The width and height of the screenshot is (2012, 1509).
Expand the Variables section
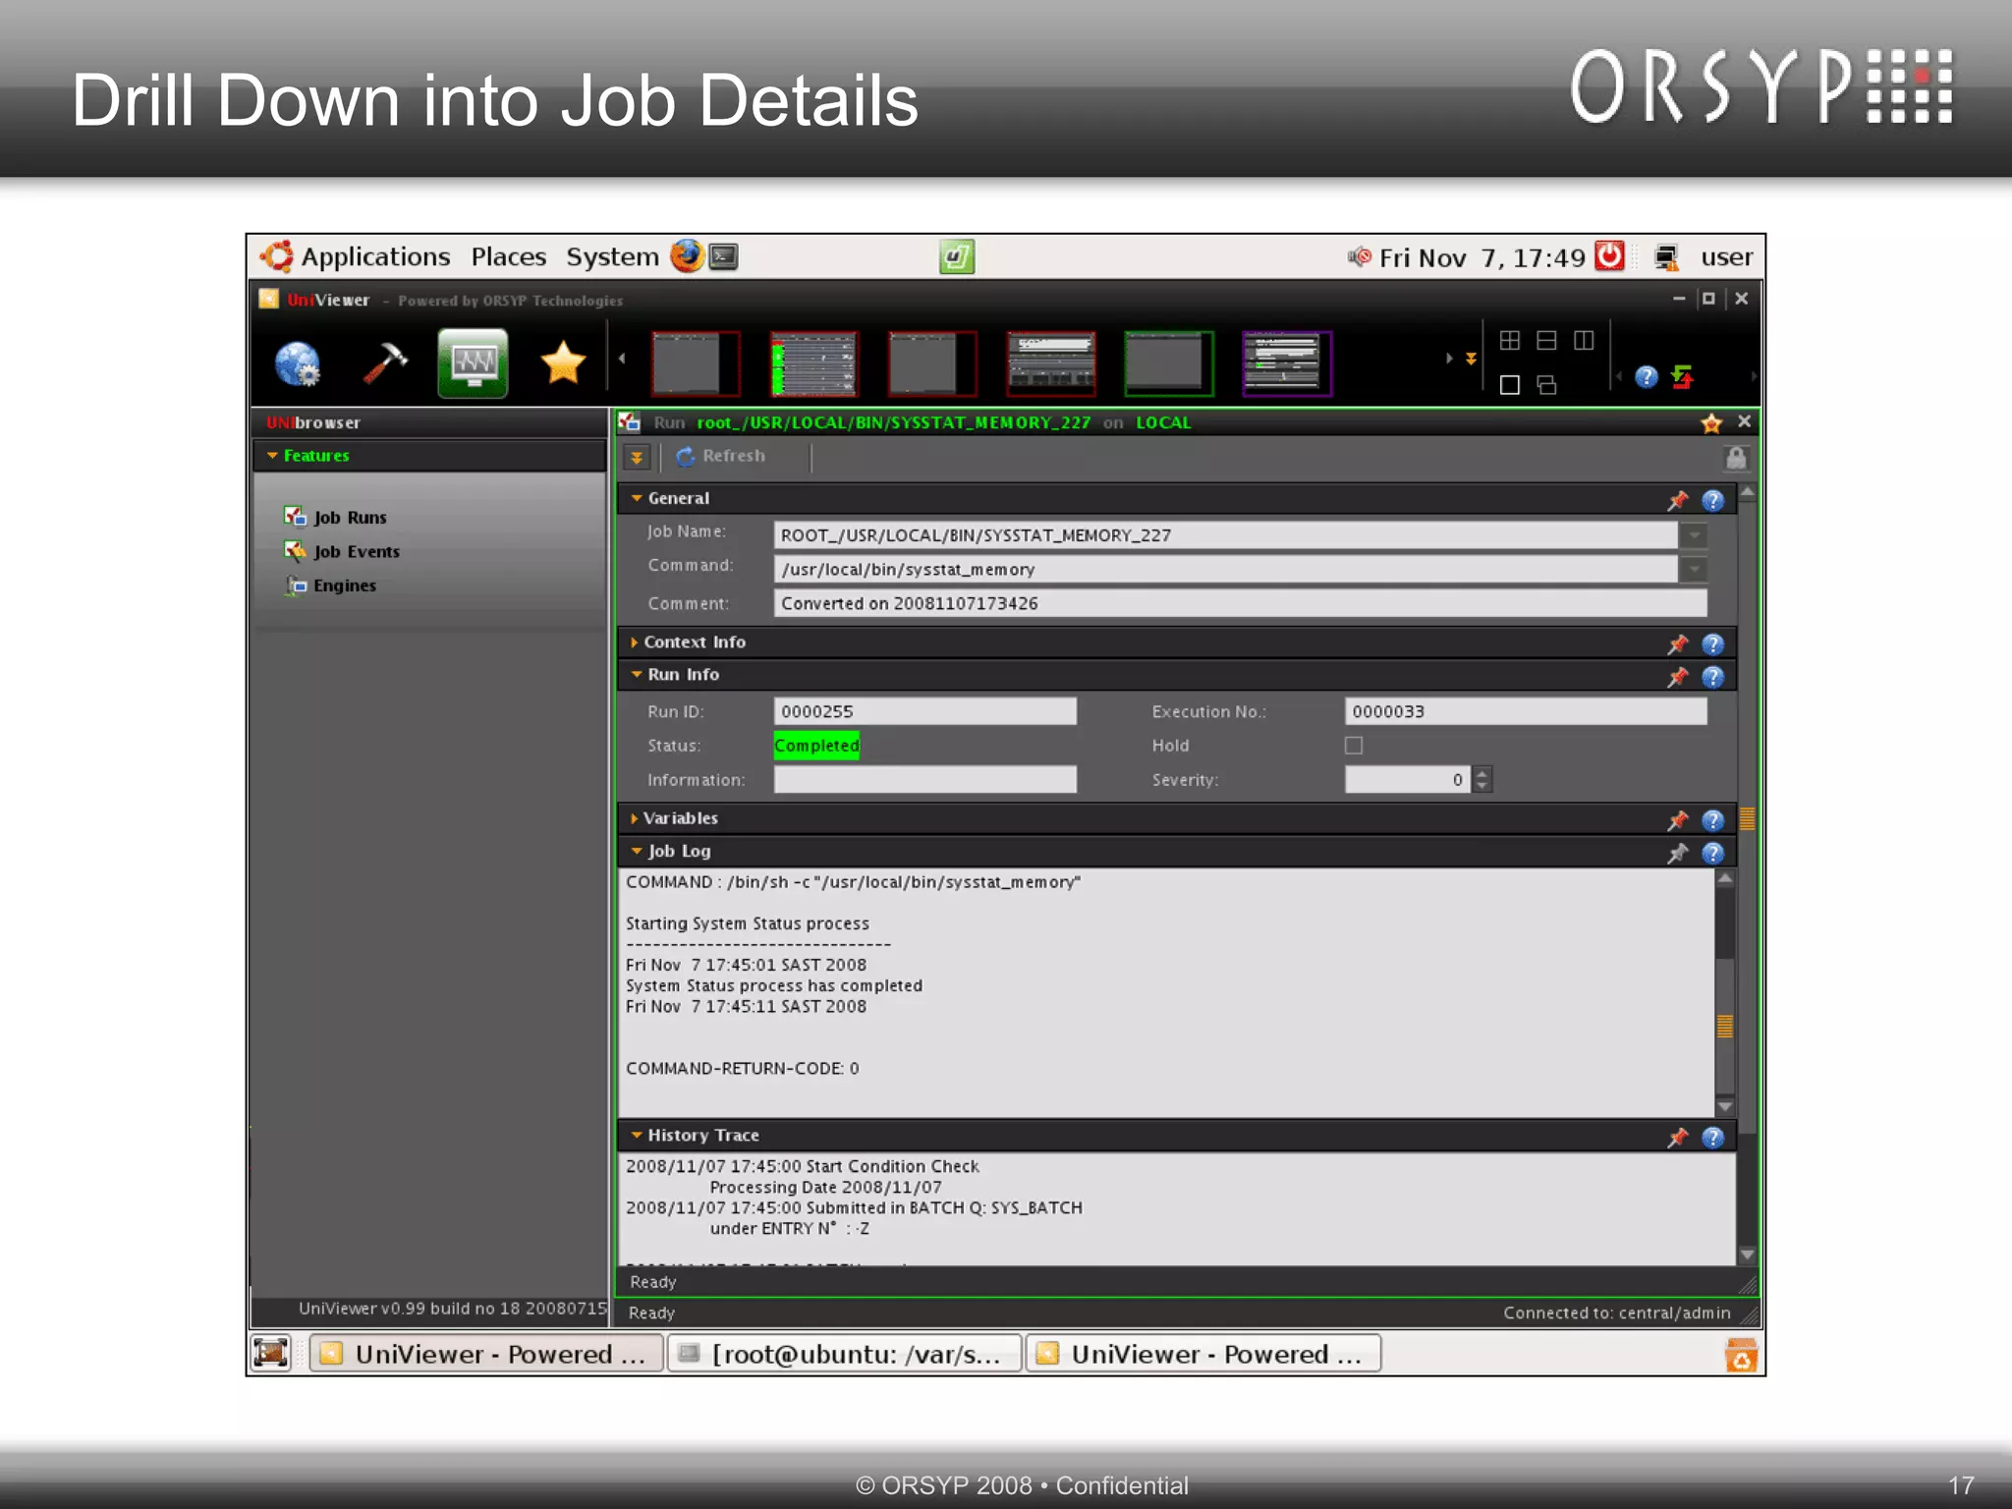635,817
